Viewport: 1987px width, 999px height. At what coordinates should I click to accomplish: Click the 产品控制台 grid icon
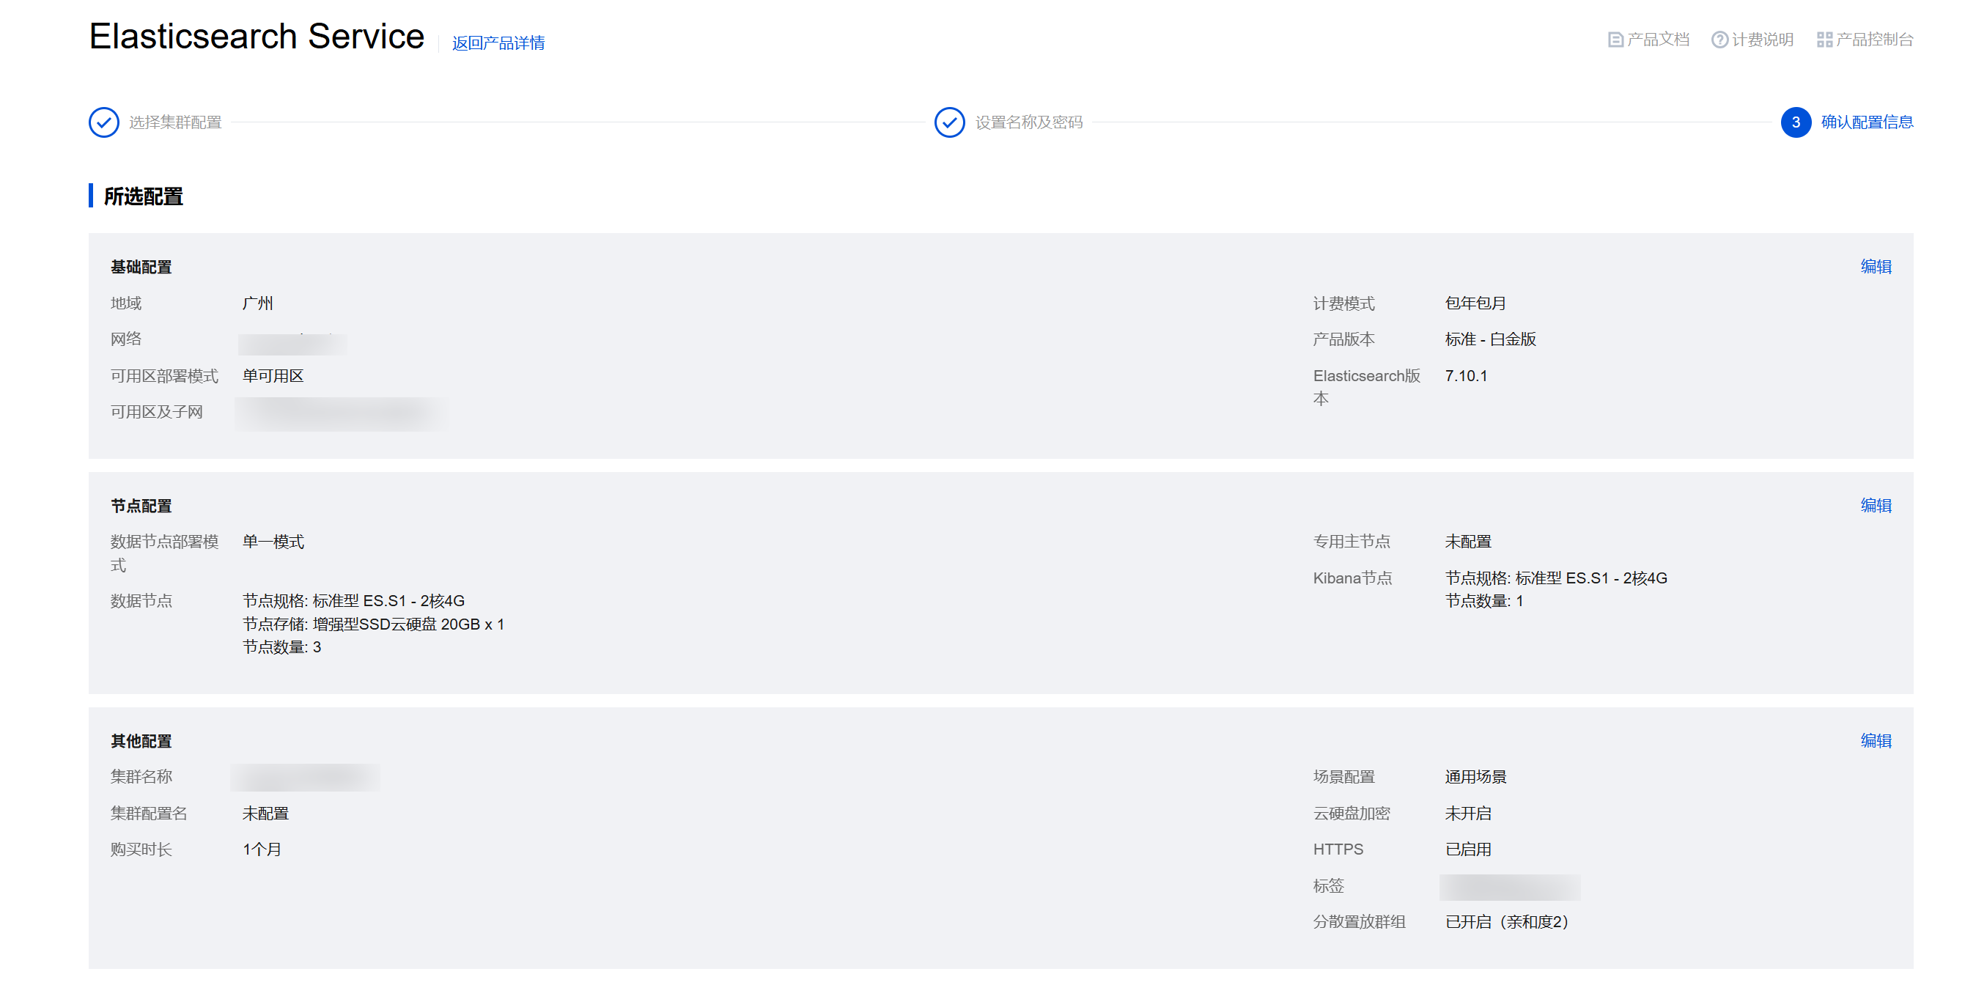[1824, 40]
